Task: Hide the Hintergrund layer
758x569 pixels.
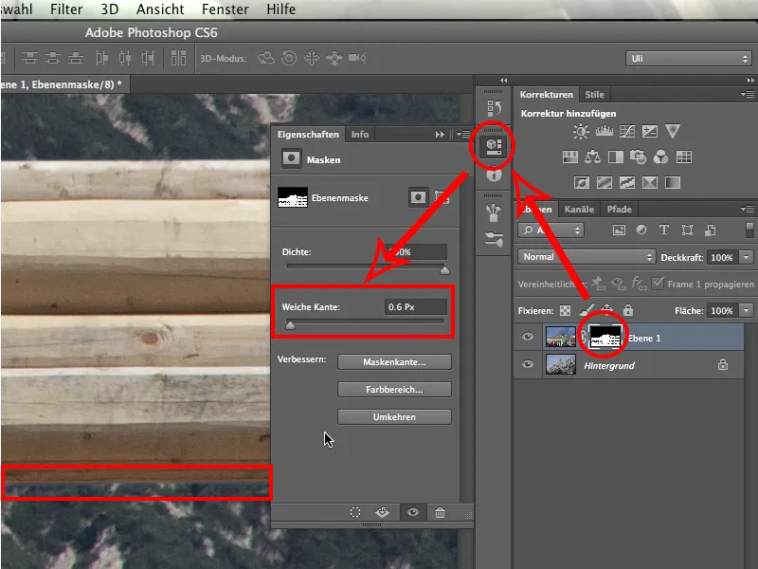Action: pos(528,364)
